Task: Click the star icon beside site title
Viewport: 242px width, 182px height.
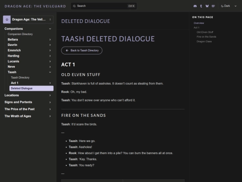Action: point(7,19)
